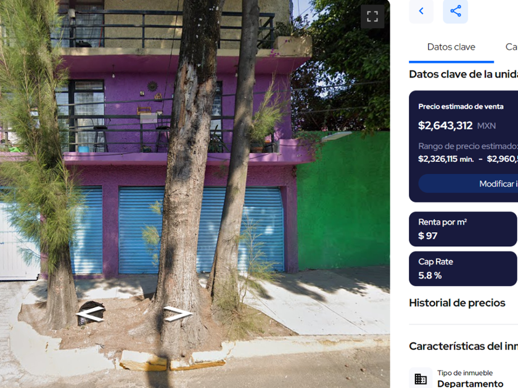This screenshot has width=518, height=388.
Task: Click the Precio estimado de venta label
Action: pos(461,107)
